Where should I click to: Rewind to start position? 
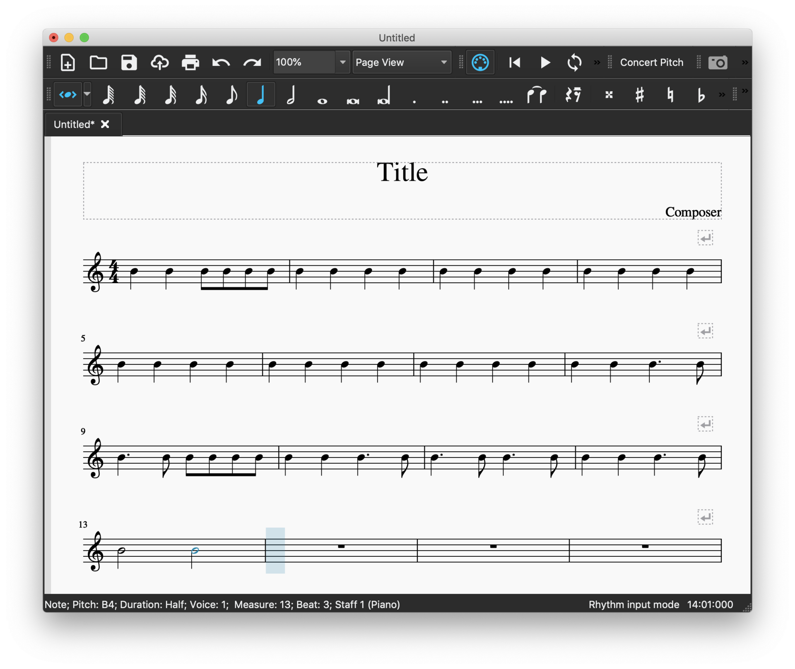pyautogui.click(x=515, y=63)
